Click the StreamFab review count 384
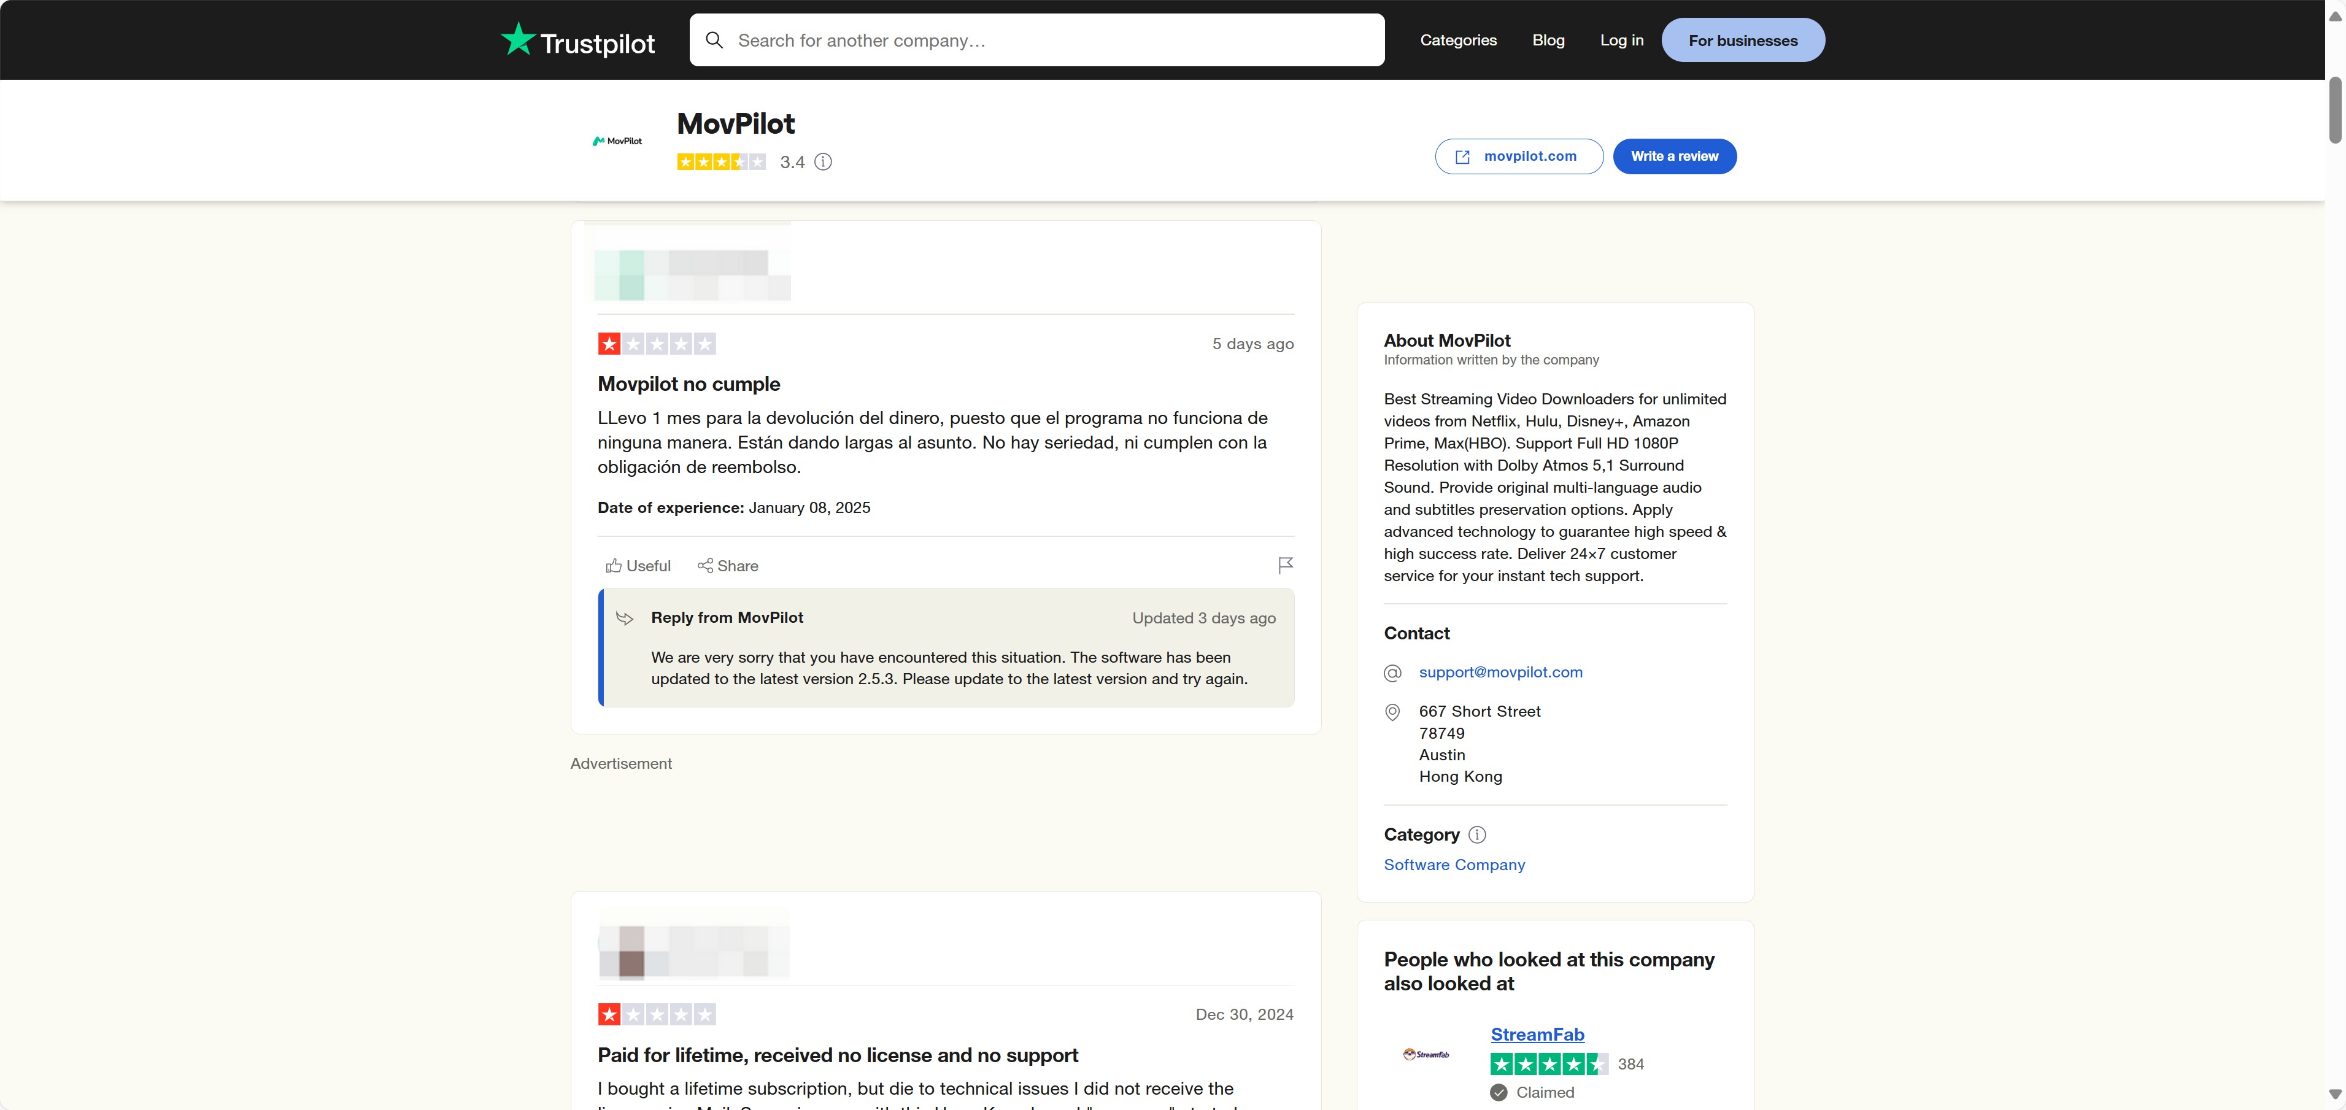 click(1630, 1063)
